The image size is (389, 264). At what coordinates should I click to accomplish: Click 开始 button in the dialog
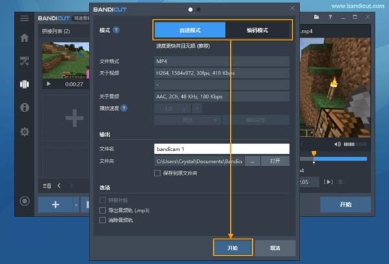(x=233, y=248)
